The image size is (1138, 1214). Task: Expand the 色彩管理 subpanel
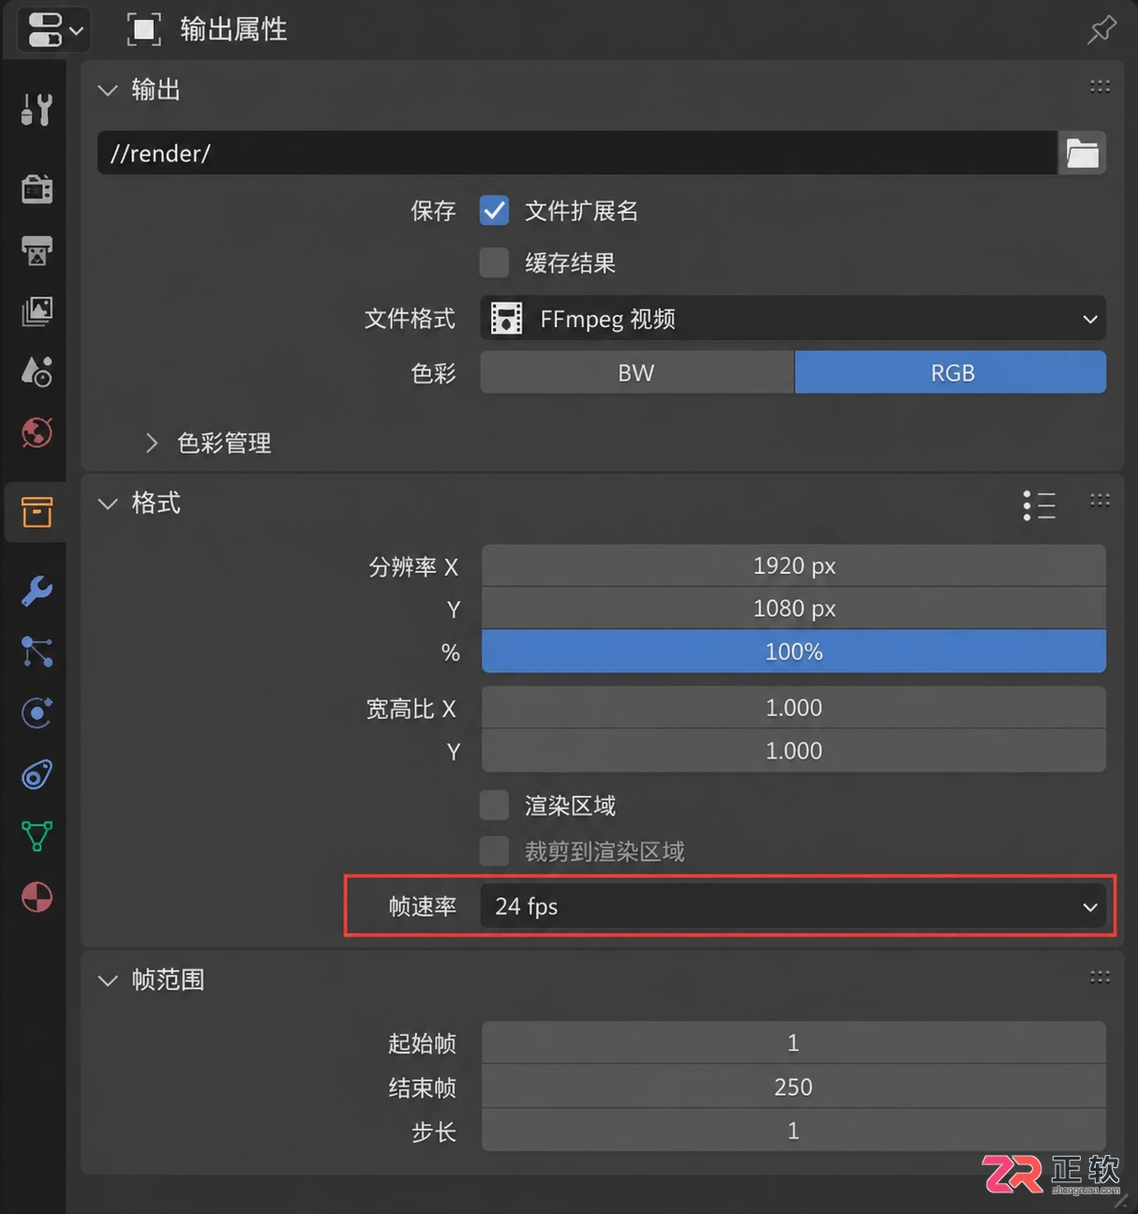152,442
